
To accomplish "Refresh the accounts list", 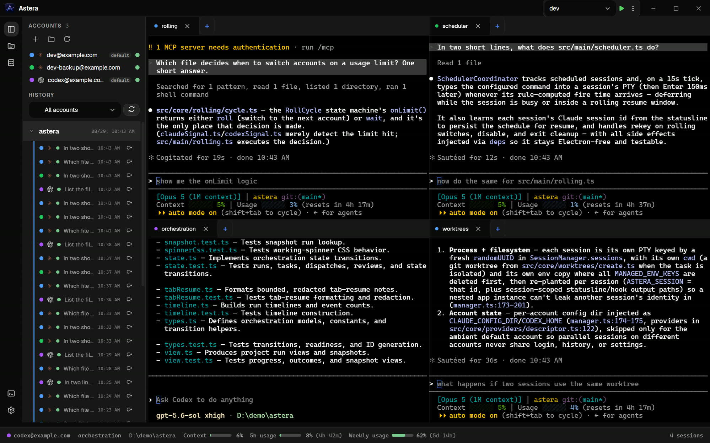I will tap(67, 39).
